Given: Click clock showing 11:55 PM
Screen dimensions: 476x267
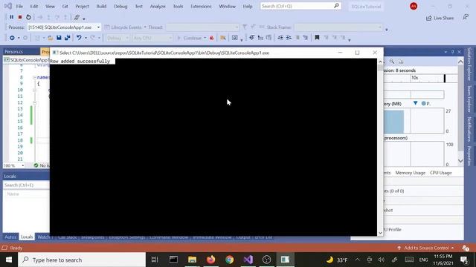Looking at the screenshot, I should (x=443, y=257).
